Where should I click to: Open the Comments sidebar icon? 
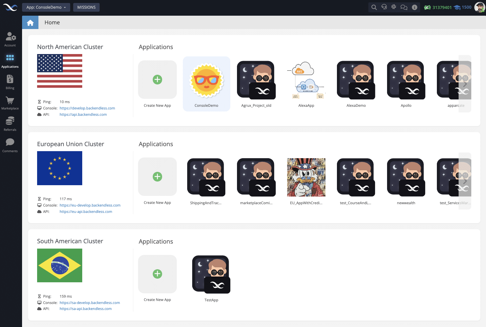[10, 145]
